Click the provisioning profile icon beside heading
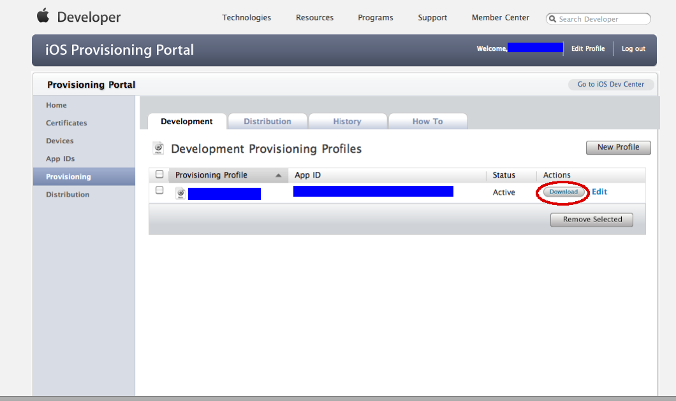Viewport: 676px width, 401px height. (158, 148)
